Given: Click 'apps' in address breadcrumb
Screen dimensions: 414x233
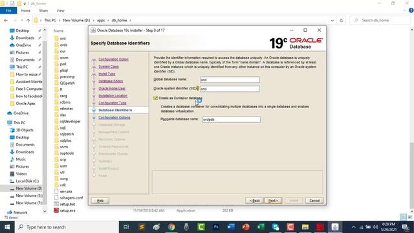Looking at the screenshot, I should click(x=101, y=20).
